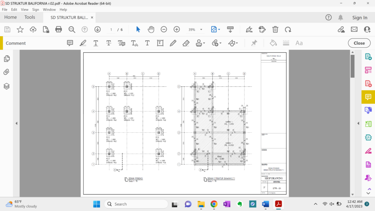Delete page using trash icon
The width and height of the screenshot is (375, 211).
coord(275,29)
